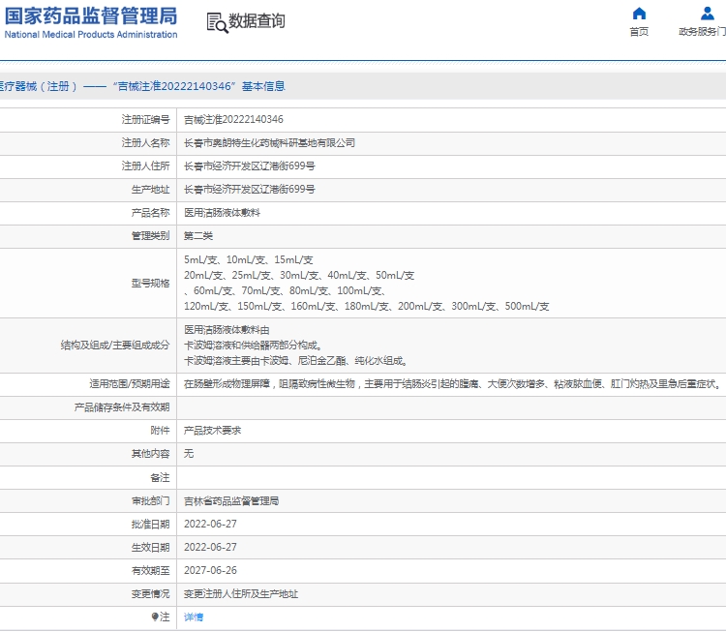Select the 生产地址 address value

(249, 190)
